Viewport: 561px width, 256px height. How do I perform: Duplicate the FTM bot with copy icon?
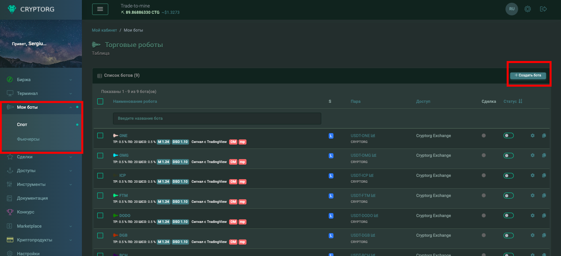pyautogui.click(x=544, y=196)
